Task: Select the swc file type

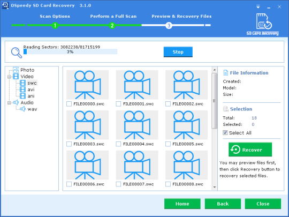Action: [32, 83]
